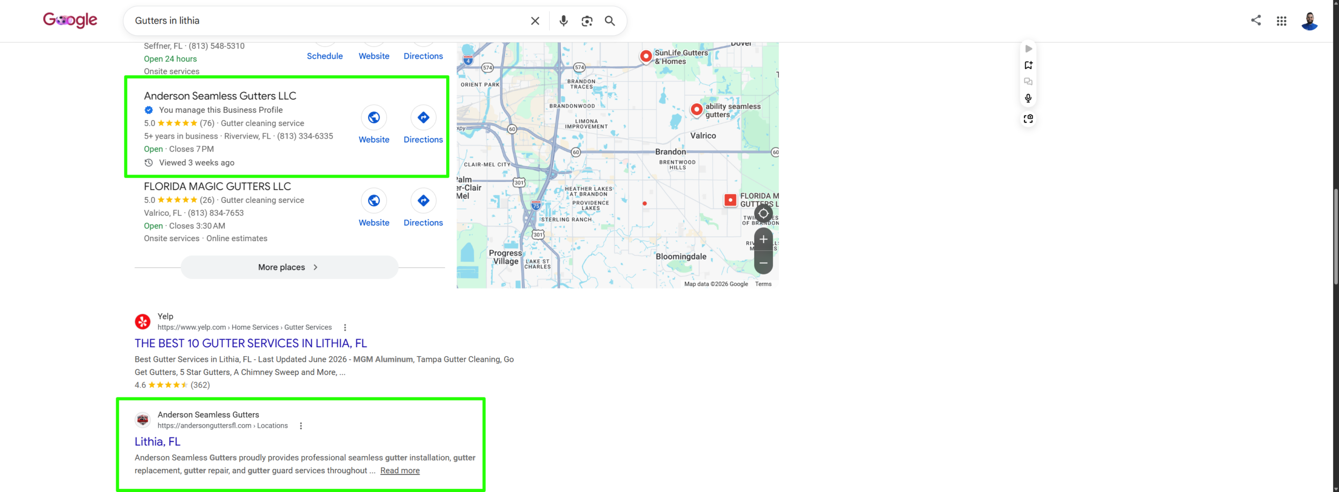Screen dimensions: 1339x492
Task: Click the microphone icon in the side toolbar
Action: pos(1028,98)
